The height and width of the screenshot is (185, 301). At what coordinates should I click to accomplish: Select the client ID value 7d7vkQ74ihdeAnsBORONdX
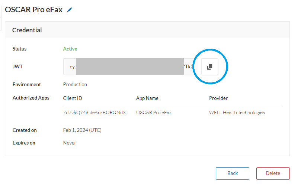(x=95, y=113)
